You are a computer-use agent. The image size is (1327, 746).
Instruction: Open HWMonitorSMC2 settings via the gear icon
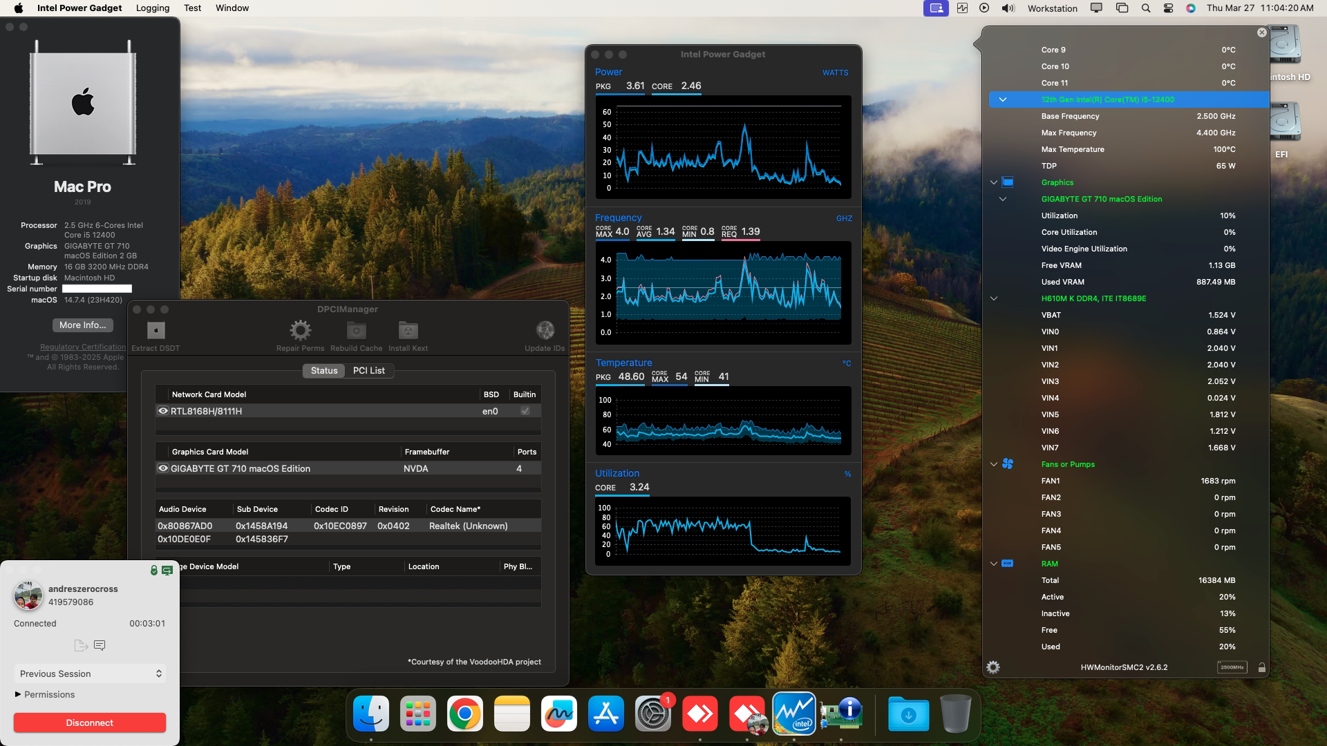pyautogui.click(x=994, y=667)
